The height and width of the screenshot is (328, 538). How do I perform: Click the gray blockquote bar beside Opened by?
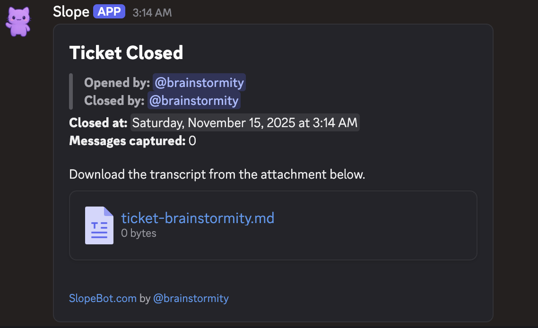pyautogui.click(x=71, y=92)
